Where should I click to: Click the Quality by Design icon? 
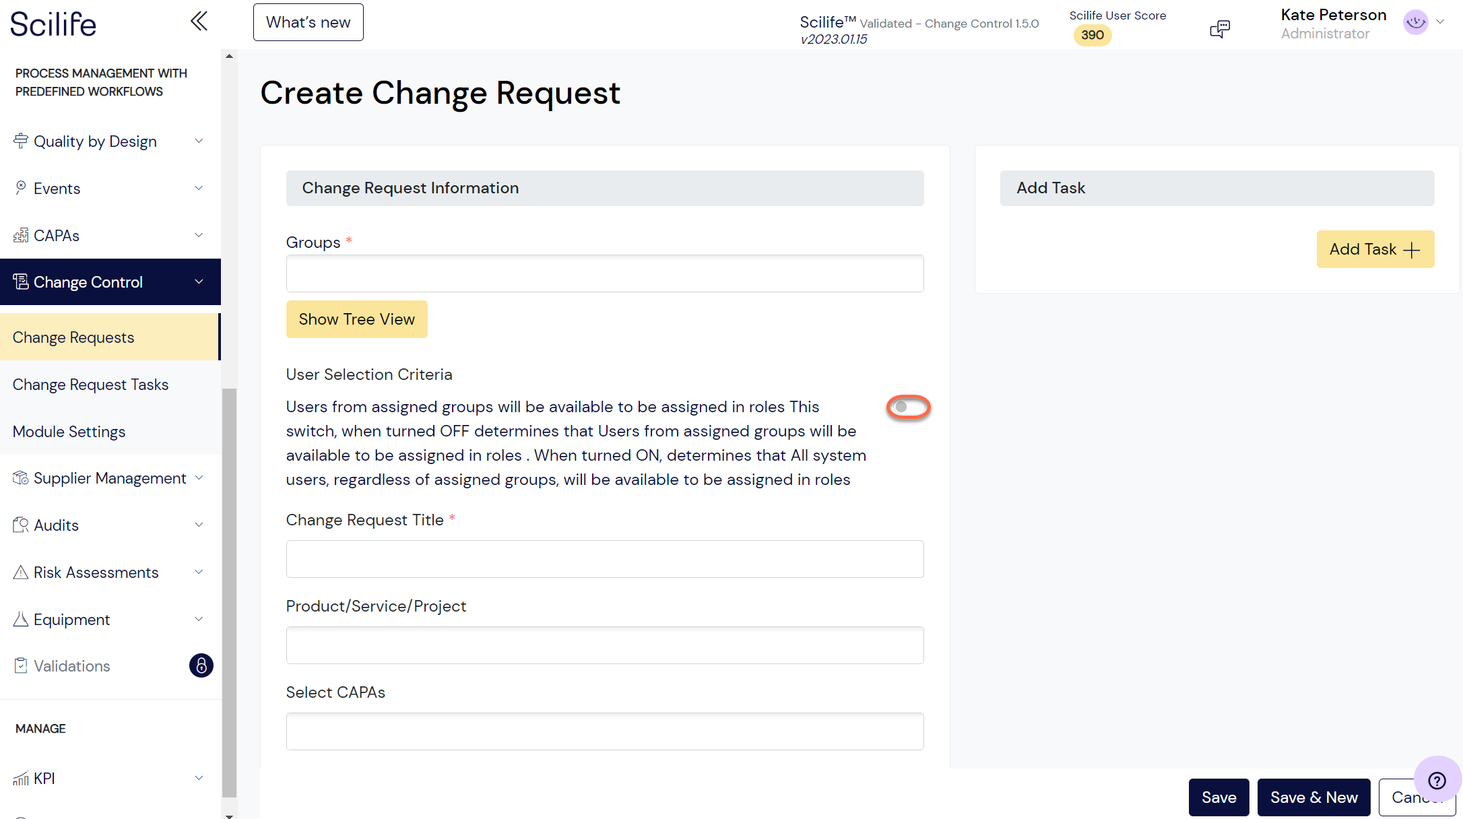(x=21, y=141)
